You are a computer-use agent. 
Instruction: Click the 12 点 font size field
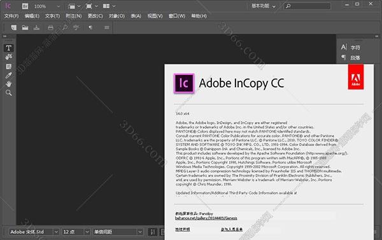(x=73, y=232)
